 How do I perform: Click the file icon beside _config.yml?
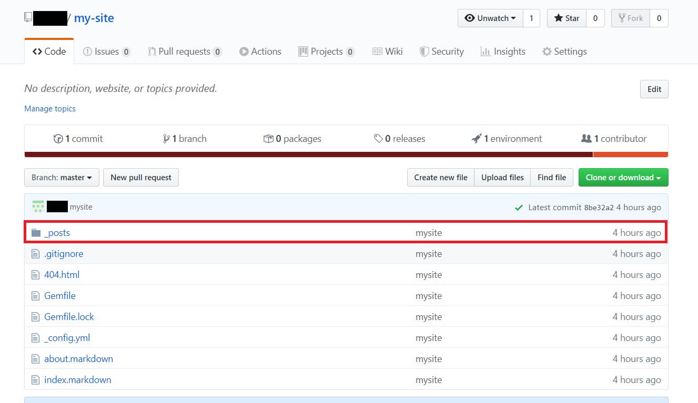(35, 338)
